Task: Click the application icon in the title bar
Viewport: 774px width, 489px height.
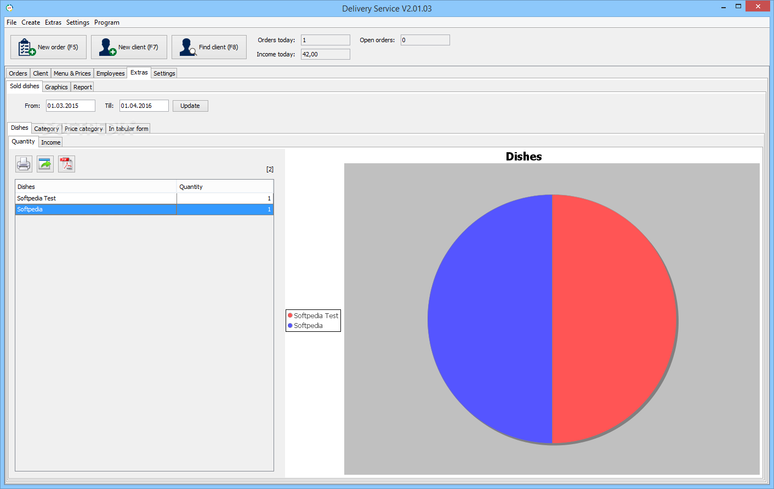Action: [9, 8]
